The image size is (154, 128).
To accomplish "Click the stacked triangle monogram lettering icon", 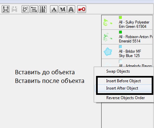I will tap(71, 9).
